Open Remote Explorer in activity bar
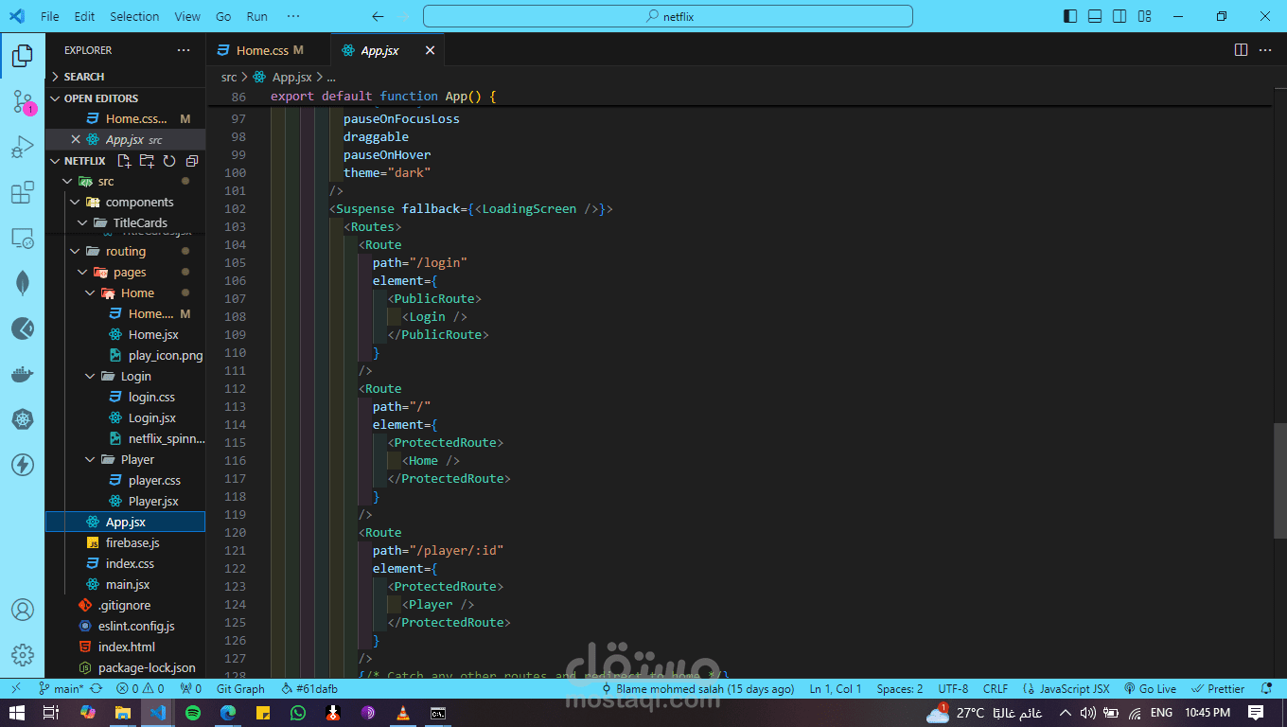This screenshot has height=727, width=1287. (23, 239)
